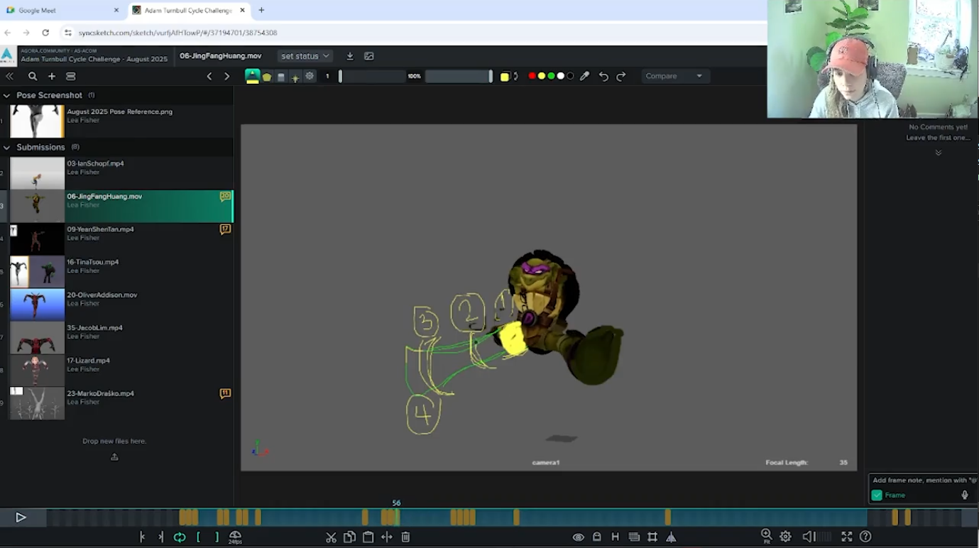The height and width of the screenshot is (548, 979).
Task: Open the set status dropdown
Action: [305, 56]
